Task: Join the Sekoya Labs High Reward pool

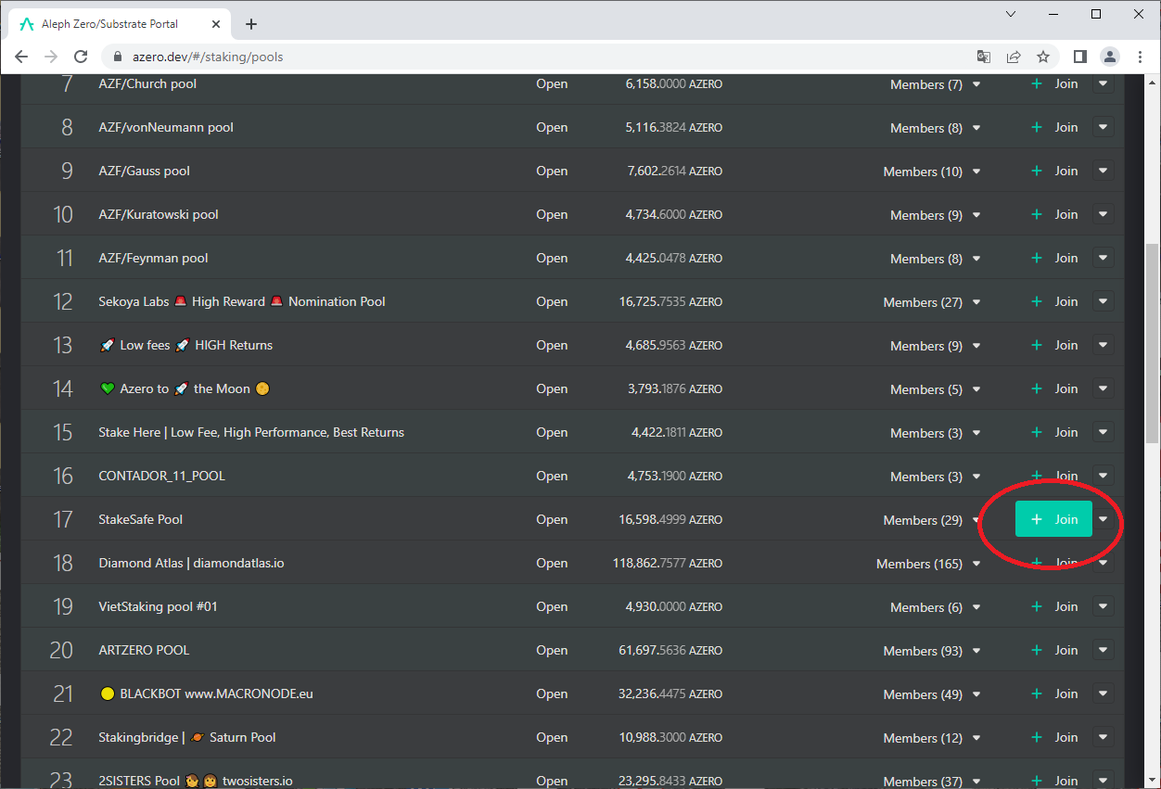Action: point(1054,301)
